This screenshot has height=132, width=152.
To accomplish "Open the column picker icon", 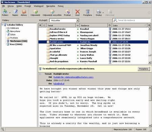I will point(149,26).
